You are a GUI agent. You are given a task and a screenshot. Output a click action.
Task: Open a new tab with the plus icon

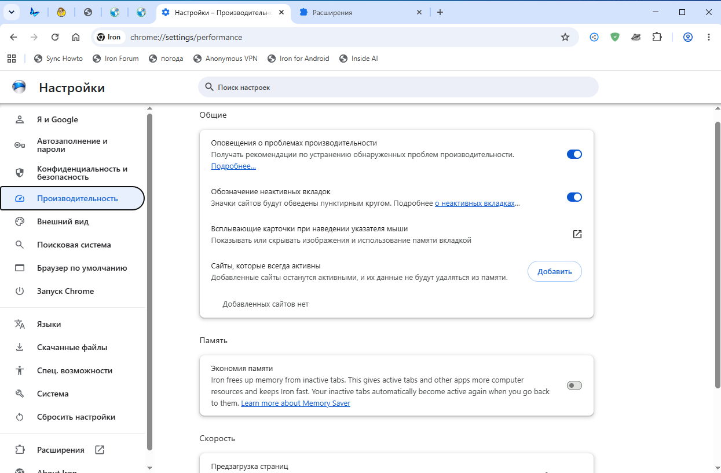[440, 12]
